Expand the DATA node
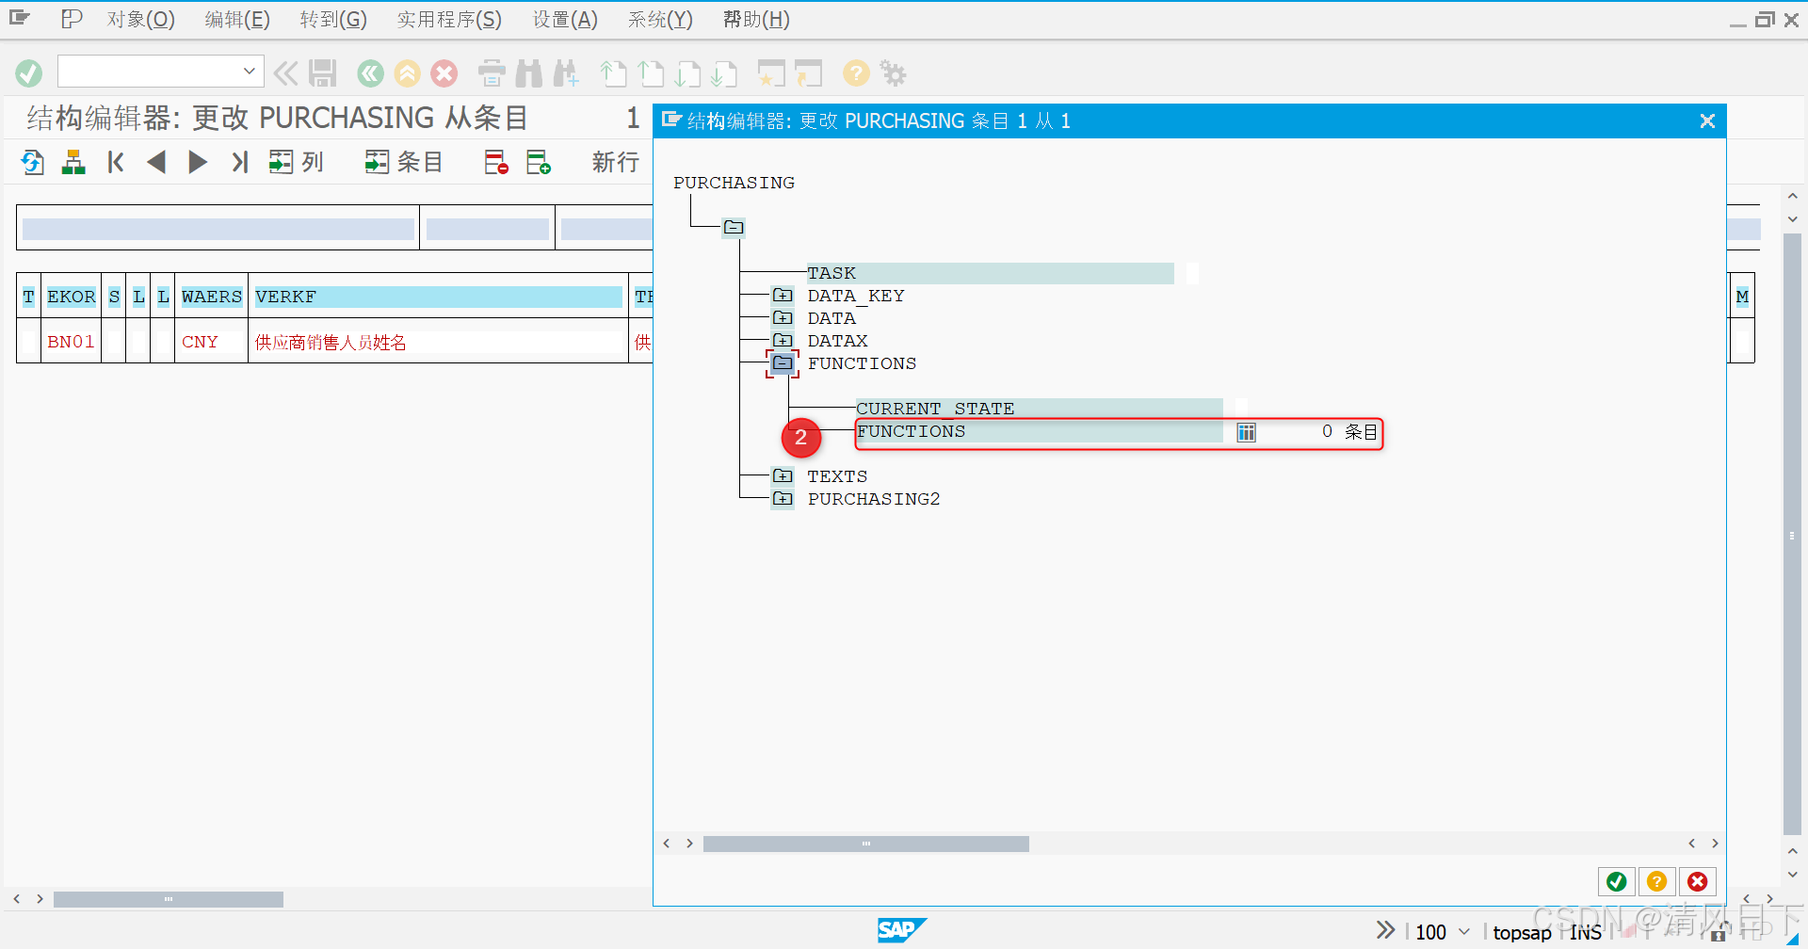 click(x=783, y=317)
